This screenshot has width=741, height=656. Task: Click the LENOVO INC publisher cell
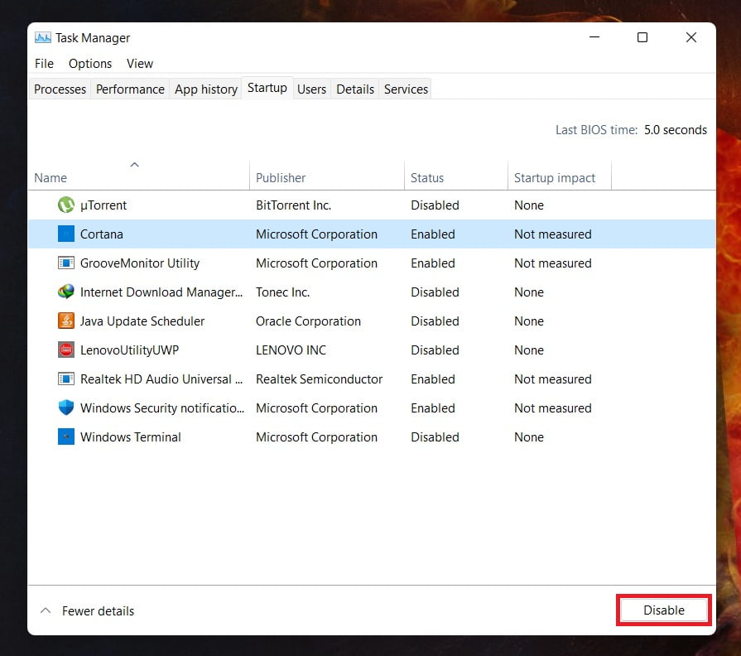coord(291,350)
